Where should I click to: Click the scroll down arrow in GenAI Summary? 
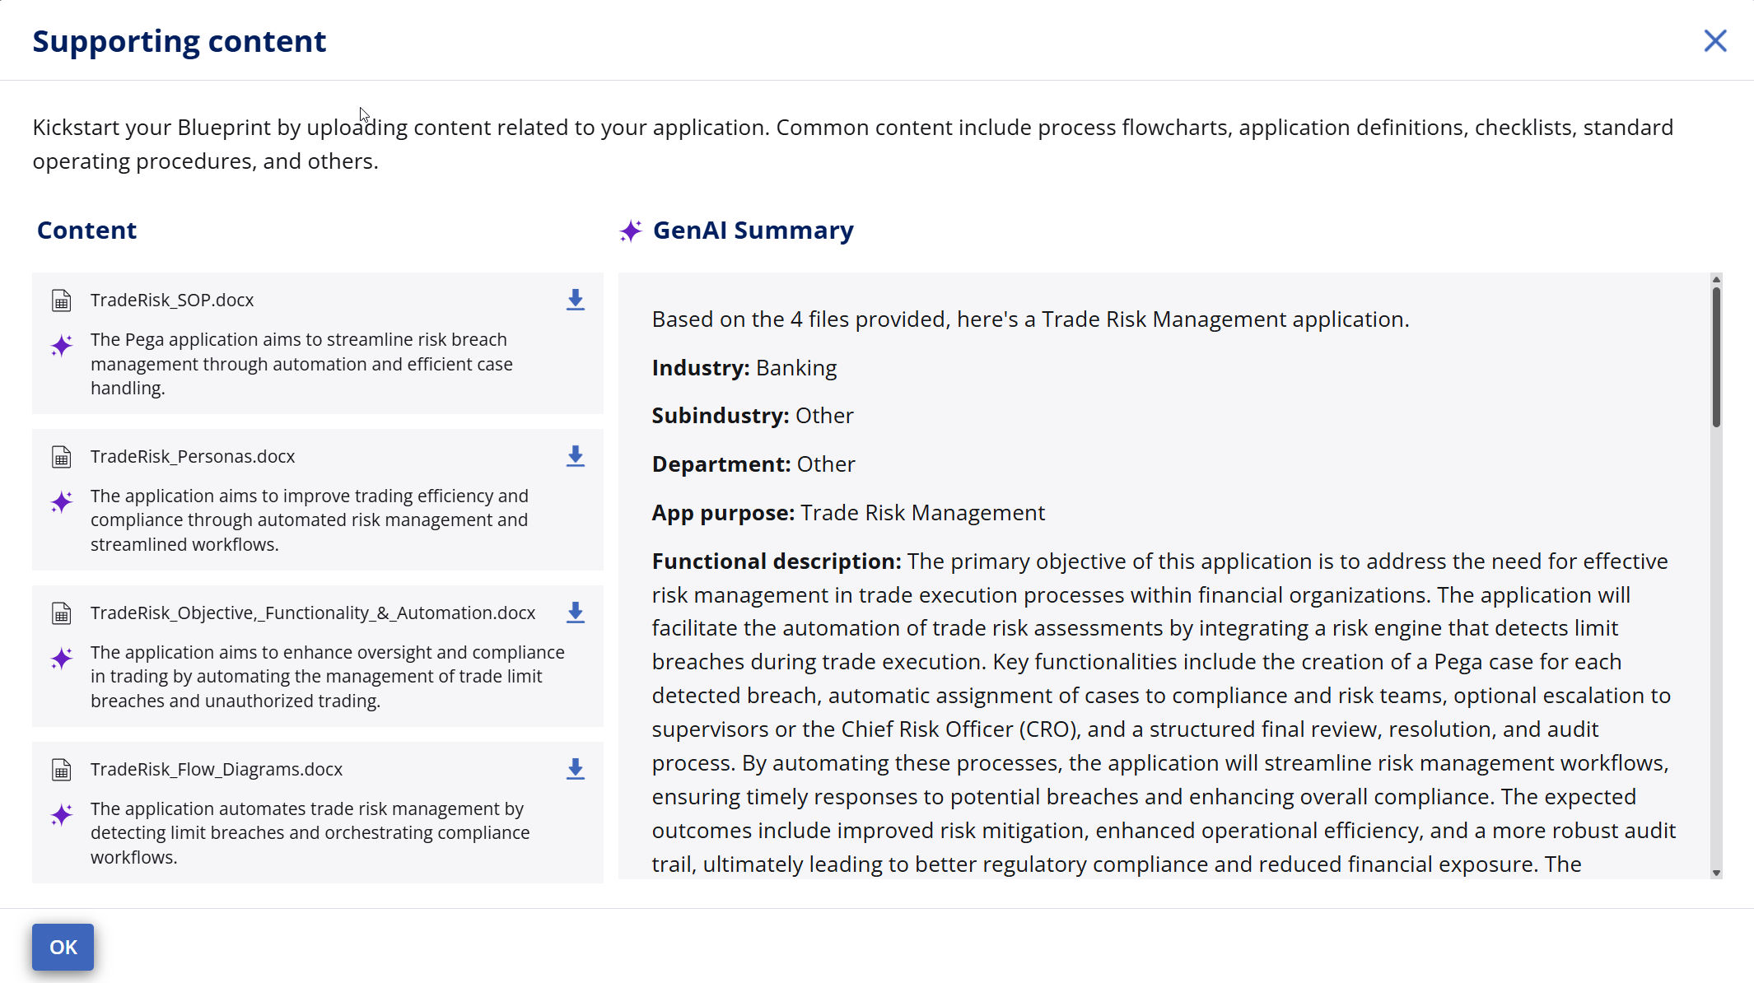1716,872
